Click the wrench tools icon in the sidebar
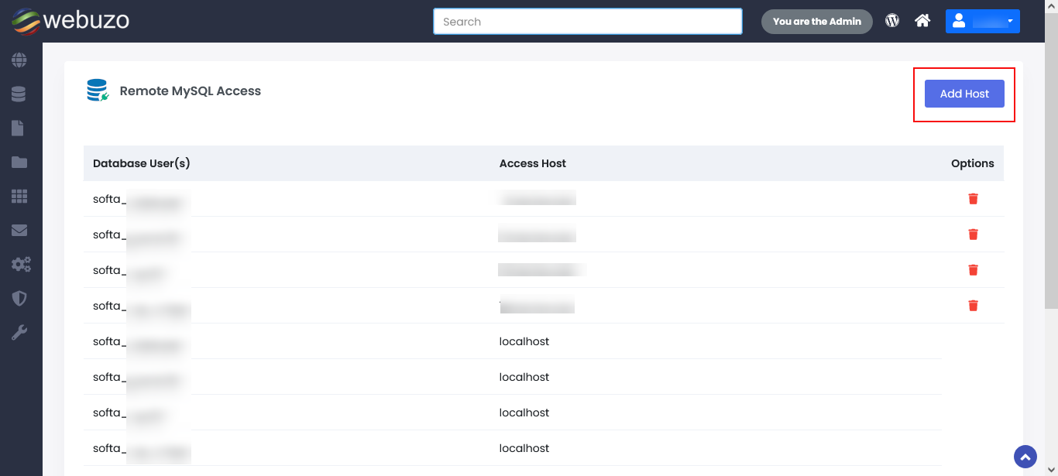The height and width of the screenshot is (476, 1058). [x=19, y=333]
